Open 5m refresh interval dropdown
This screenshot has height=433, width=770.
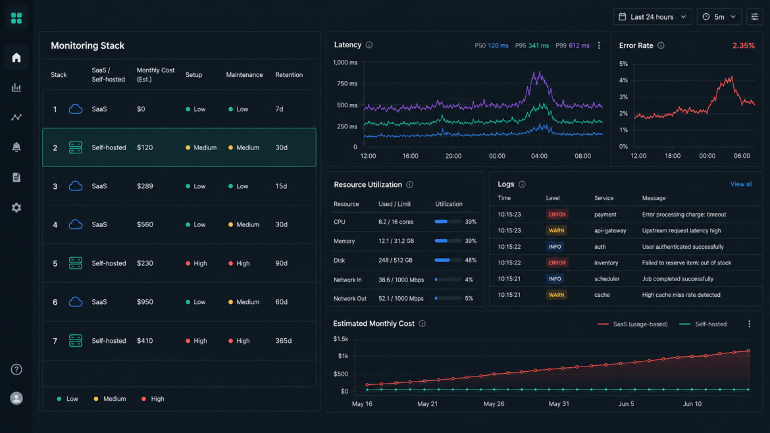click(719, 16)
